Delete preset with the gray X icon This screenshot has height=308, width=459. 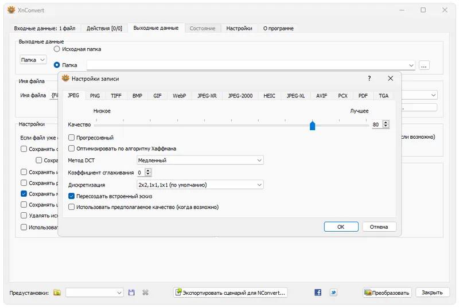click(x=145, y=292)
